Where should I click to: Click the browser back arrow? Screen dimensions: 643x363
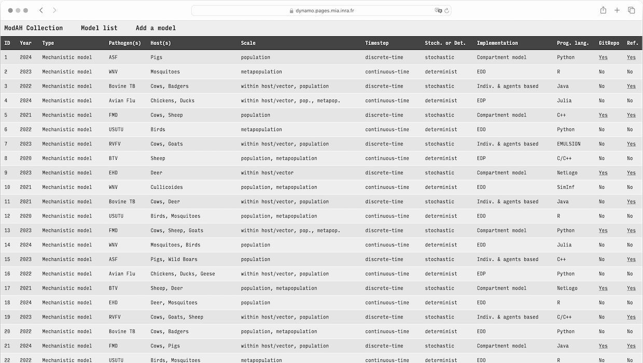point(41,10)
